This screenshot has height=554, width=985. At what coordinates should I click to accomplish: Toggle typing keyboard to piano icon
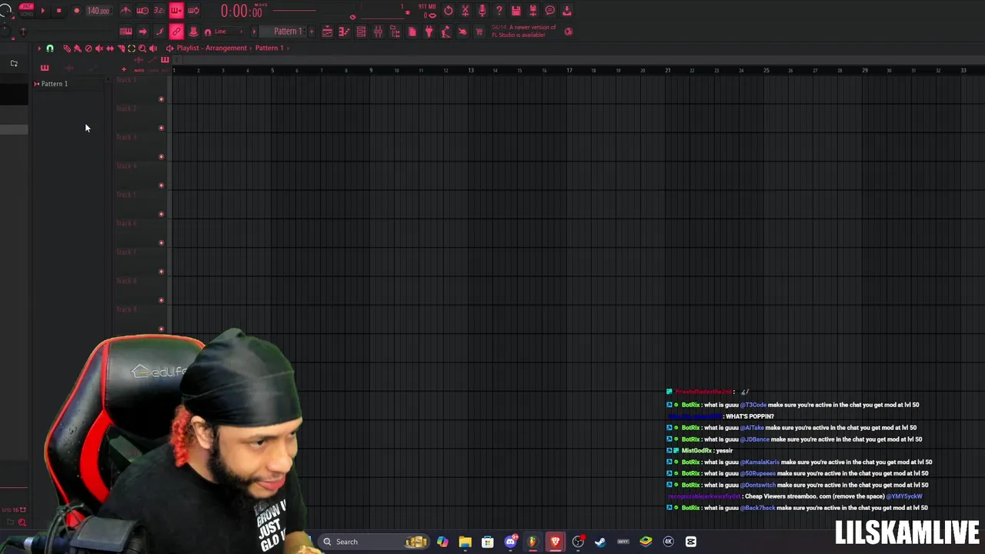click(125, 32)
